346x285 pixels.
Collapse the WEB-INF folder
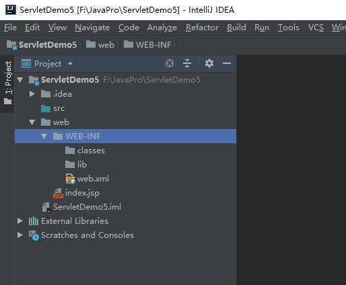(x=44, y=136)
